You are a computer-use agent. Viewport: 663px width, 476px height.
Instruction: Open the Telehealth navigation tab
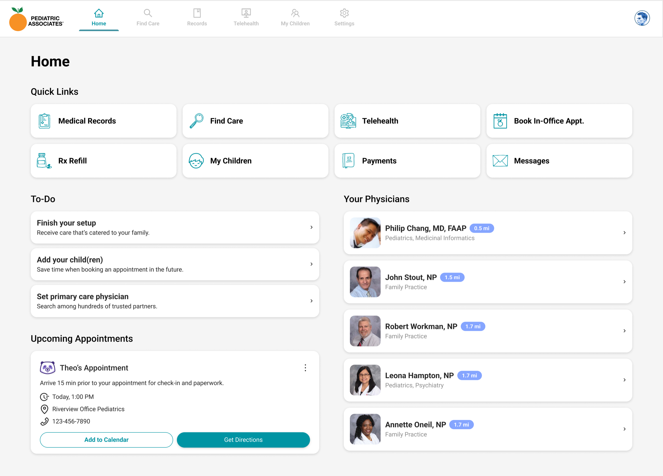tap(246, 18)
